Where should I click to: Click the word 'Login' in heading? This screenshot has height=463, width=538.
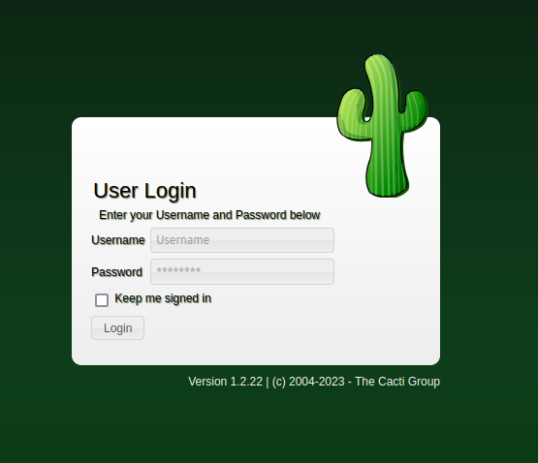[x=171, y=191]
